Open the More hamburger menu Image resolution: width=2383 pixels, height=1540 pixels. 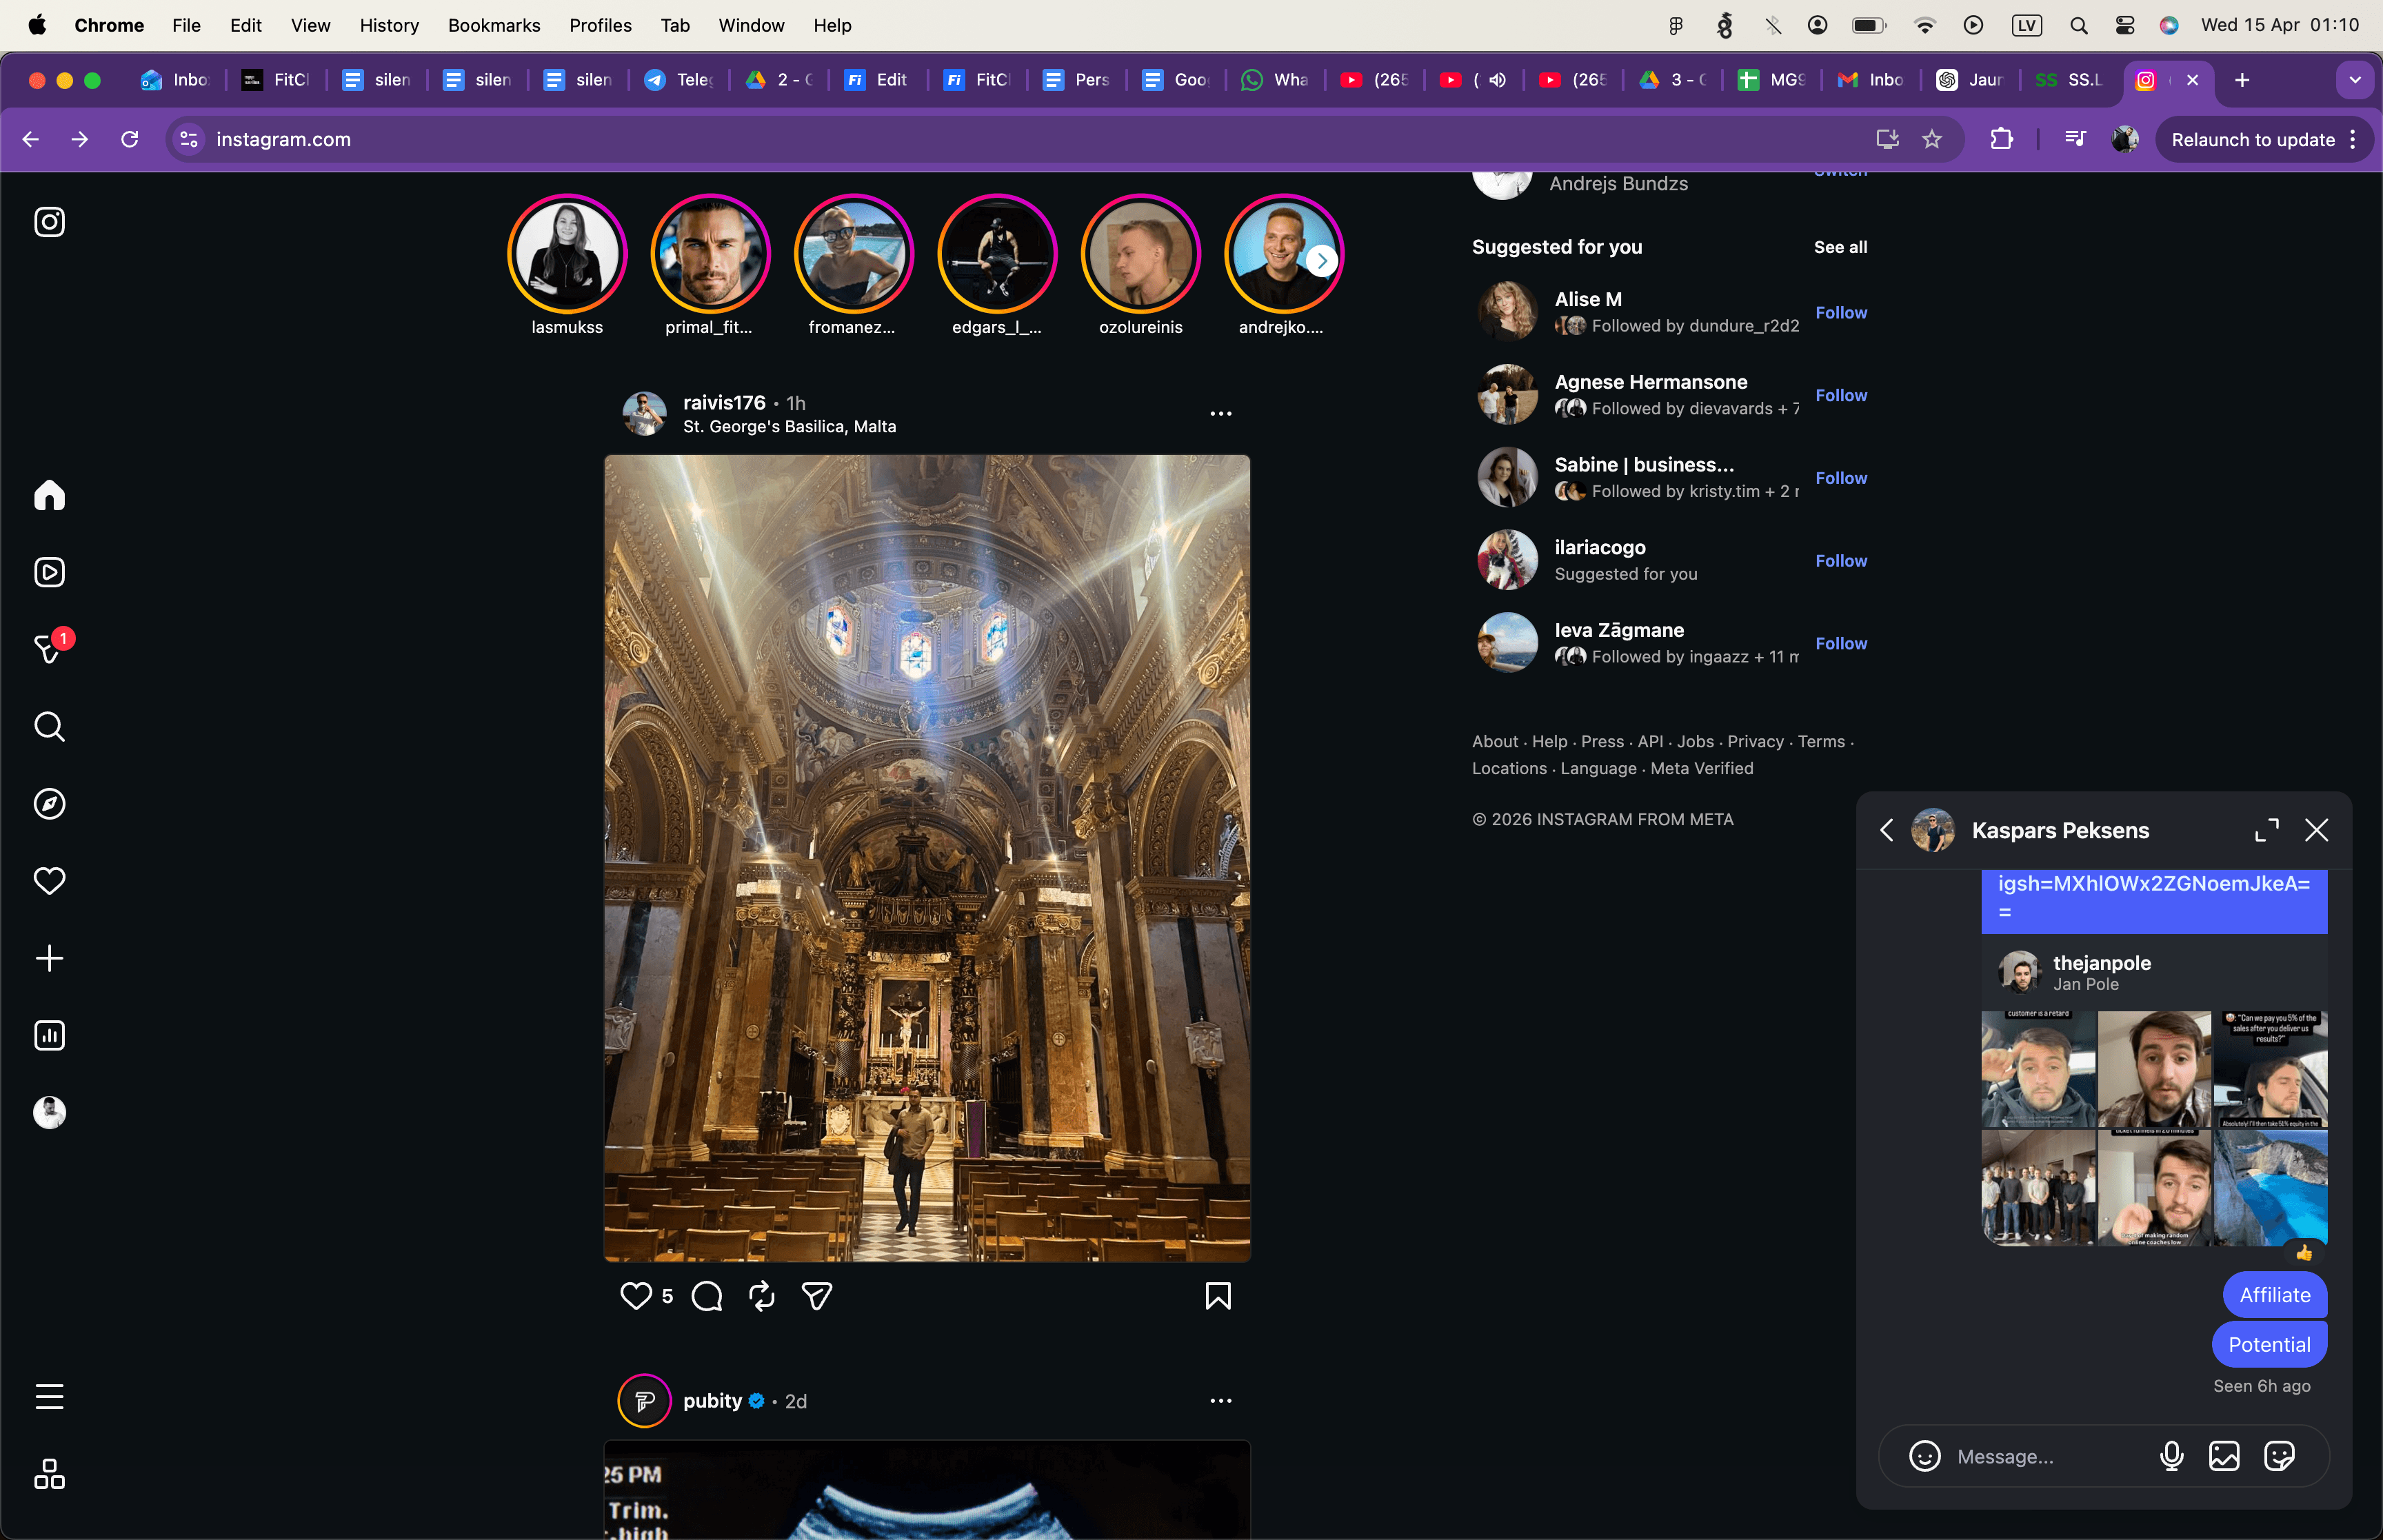(49, 1396)
